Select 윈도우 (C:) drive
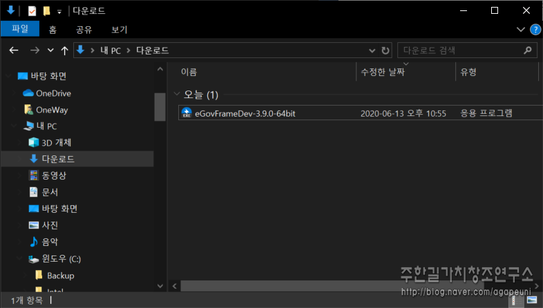 (61, 259)
